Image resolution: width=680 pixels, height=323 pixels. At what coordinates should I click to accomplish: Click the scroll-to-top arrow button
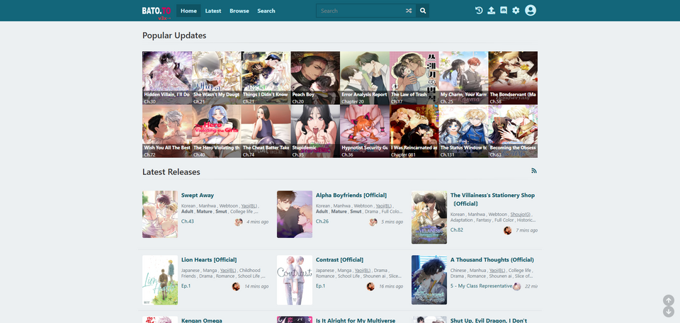tap(668, 300)
